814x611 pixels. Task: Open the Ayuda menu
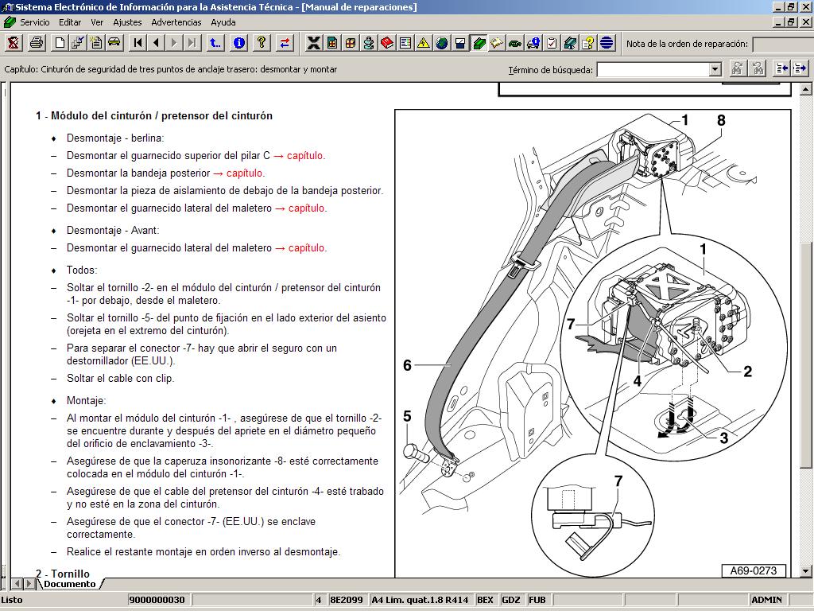[x=223, y=22]
